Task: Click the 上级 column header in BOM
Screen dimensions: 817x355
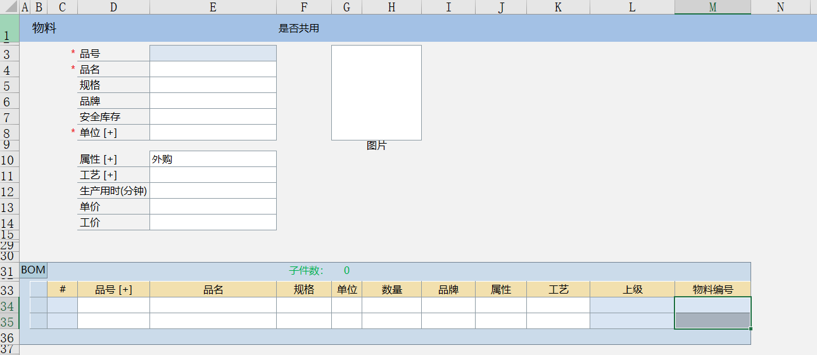Action: (x=632, y=290)
